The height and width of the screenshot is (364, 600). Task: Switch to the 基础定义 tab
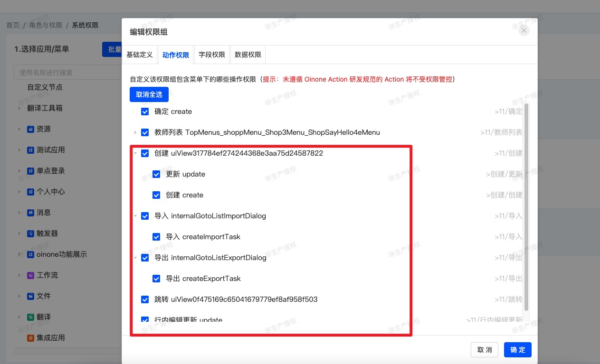click(x=140, y=55)
